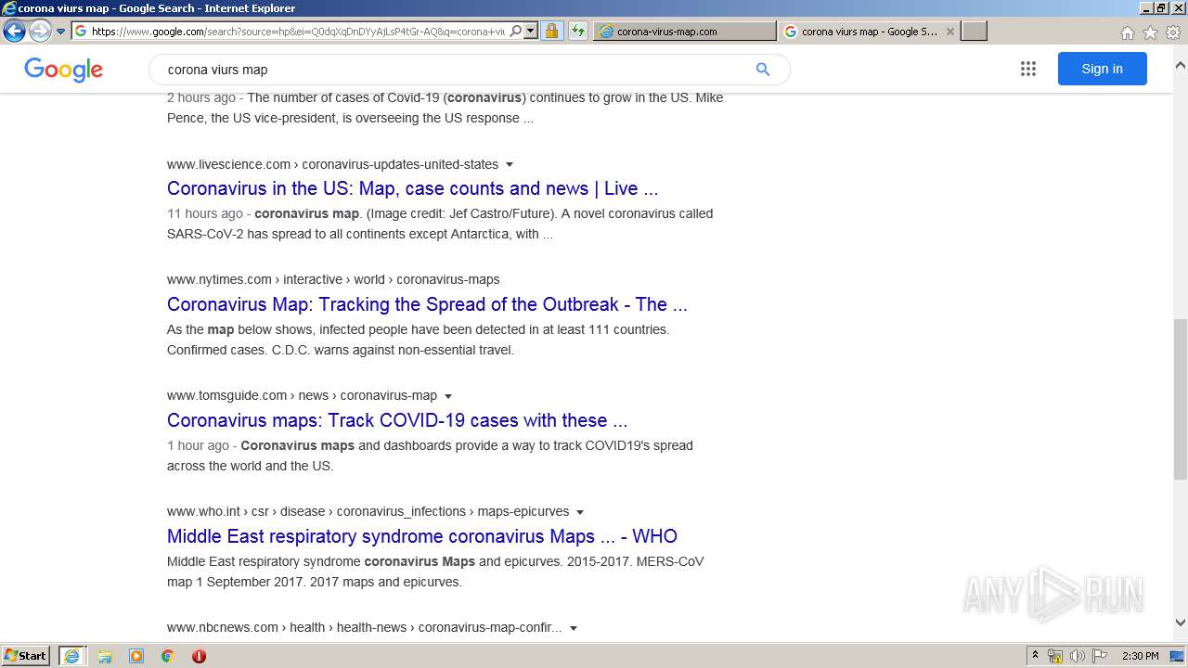This screenshot has height=668, width=1188.
Task: Open 'Coronavirus in the US: Map, case counts' link
Action: pyautogui.click(x=412, y=188)
